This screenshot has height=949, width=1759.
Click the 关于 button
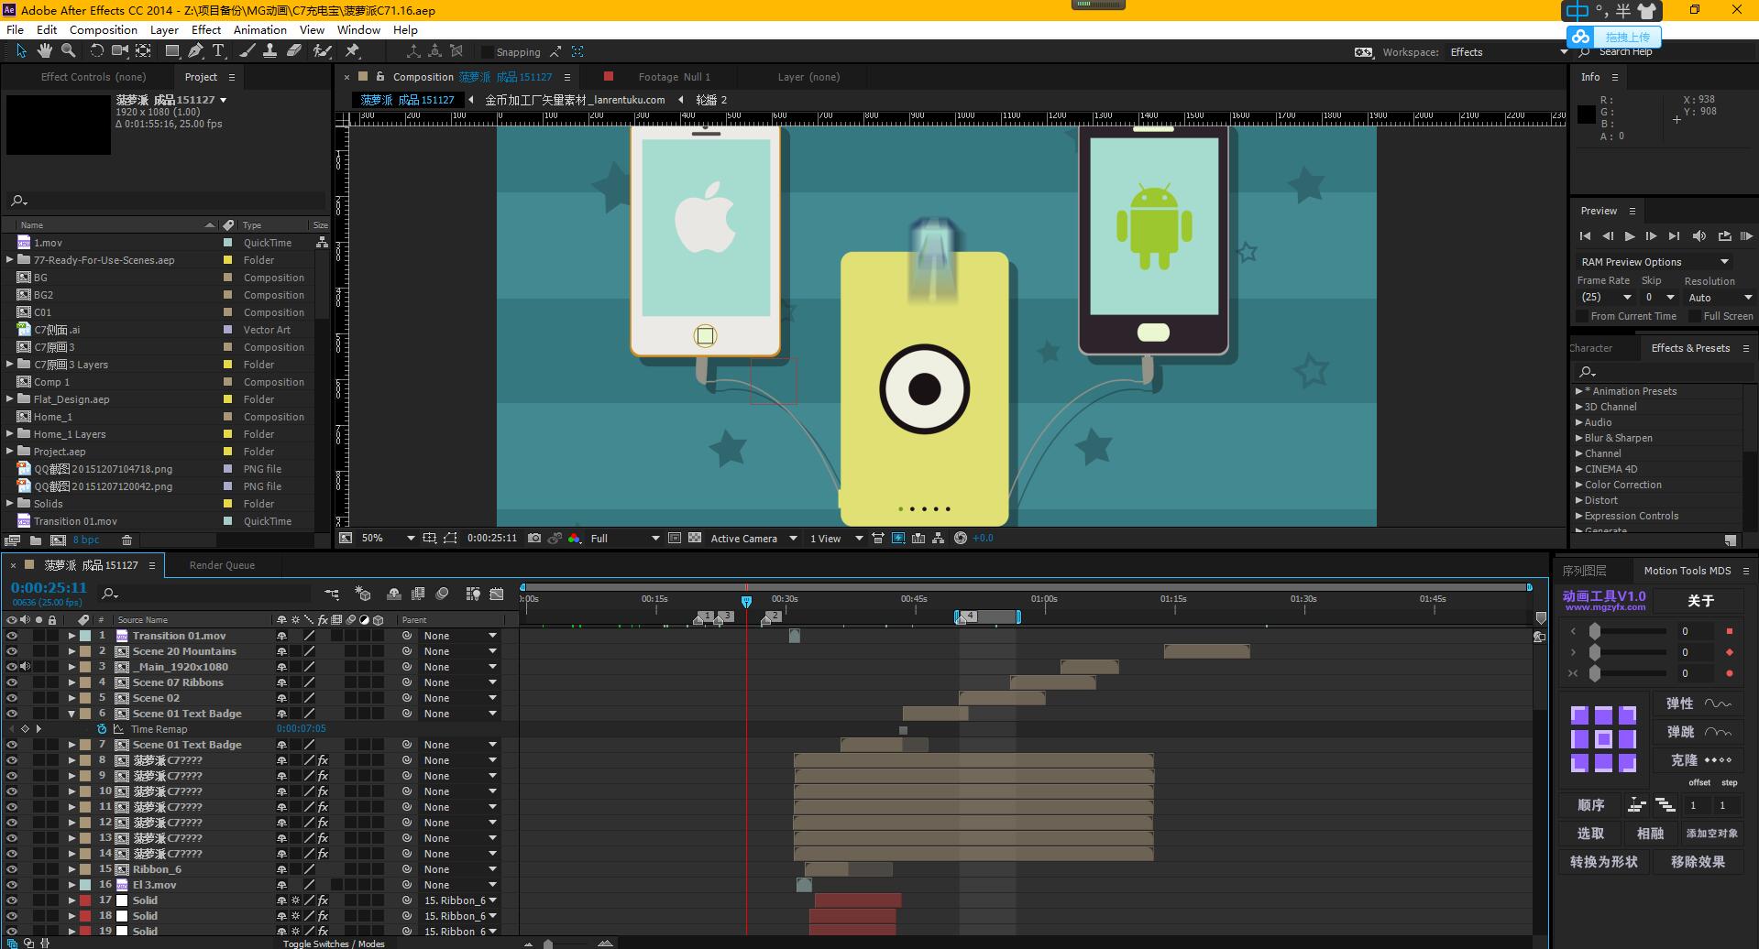tap(1700, 601)
